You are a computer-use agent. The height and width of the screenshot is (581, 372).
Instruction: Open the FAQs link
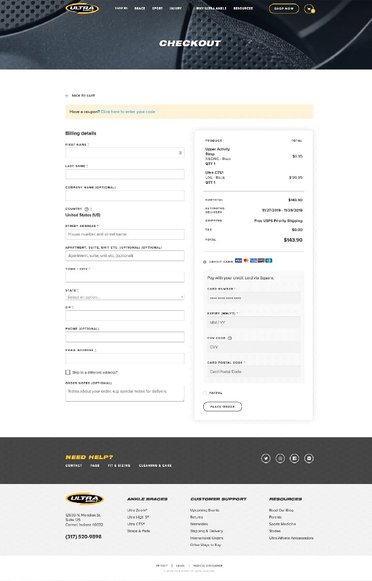95,465
